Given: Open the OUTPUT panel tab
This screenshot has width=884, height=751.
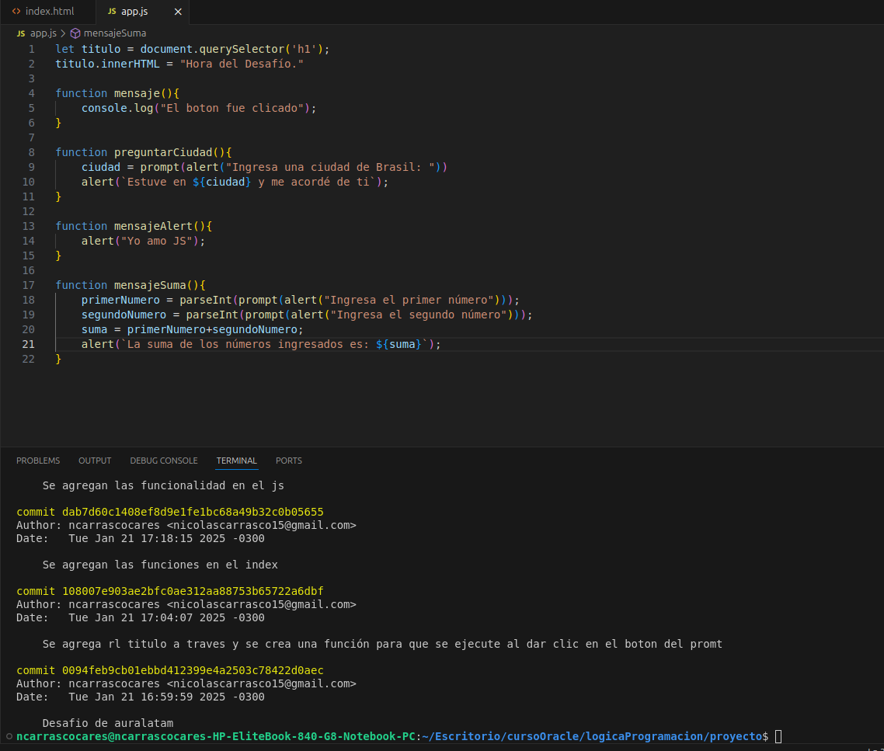Looking at the screenshot, I should (95, 461).
